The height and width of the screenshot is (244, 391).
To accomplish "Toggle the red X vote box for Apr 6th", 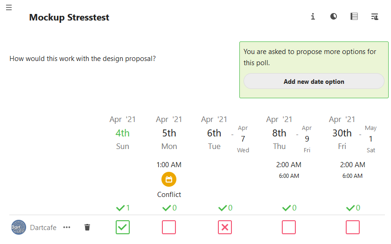I will [x=225, y=227].
